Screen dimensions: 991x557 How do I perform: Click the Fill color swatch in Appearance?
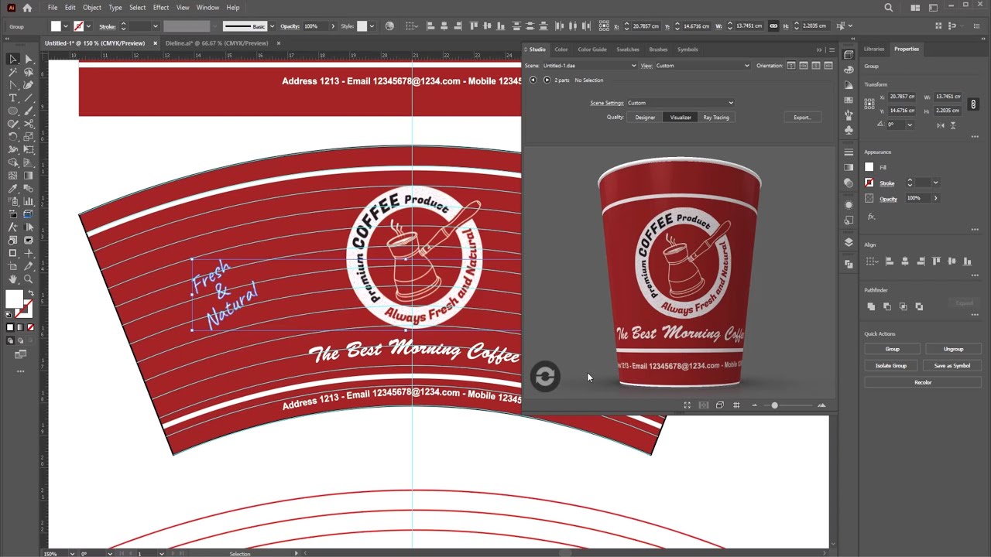coord(869,167)
